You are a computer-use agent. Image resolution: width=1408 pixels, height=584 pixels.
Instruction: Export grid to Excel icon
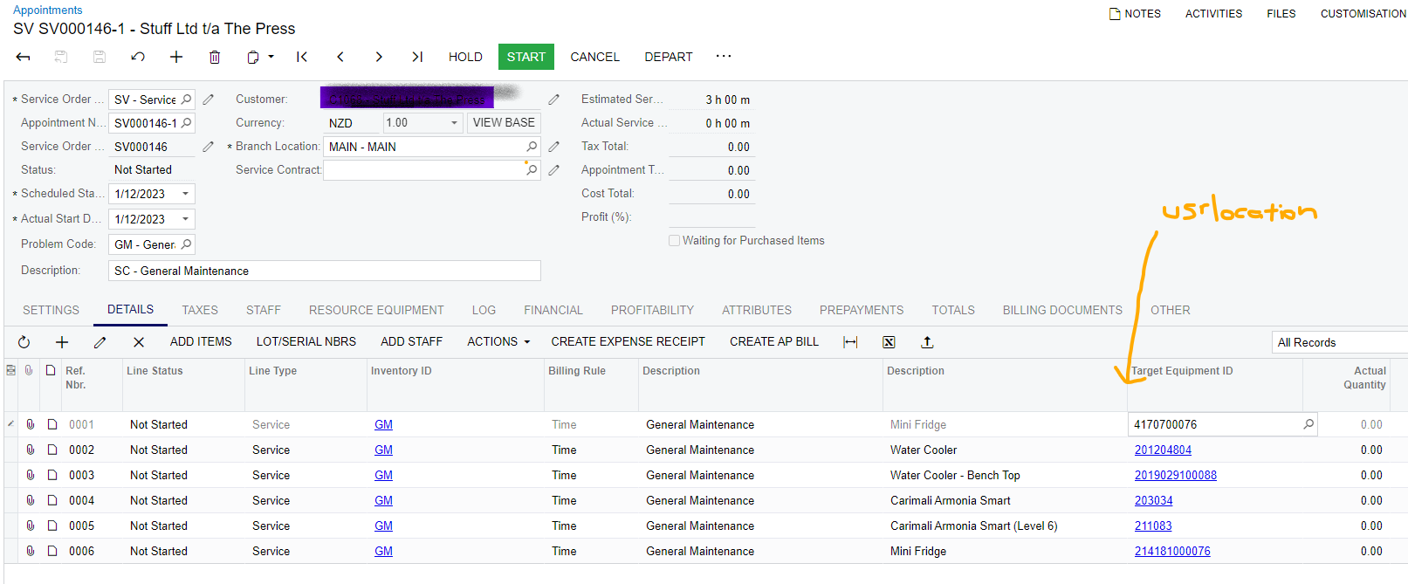tap(889, 342)
